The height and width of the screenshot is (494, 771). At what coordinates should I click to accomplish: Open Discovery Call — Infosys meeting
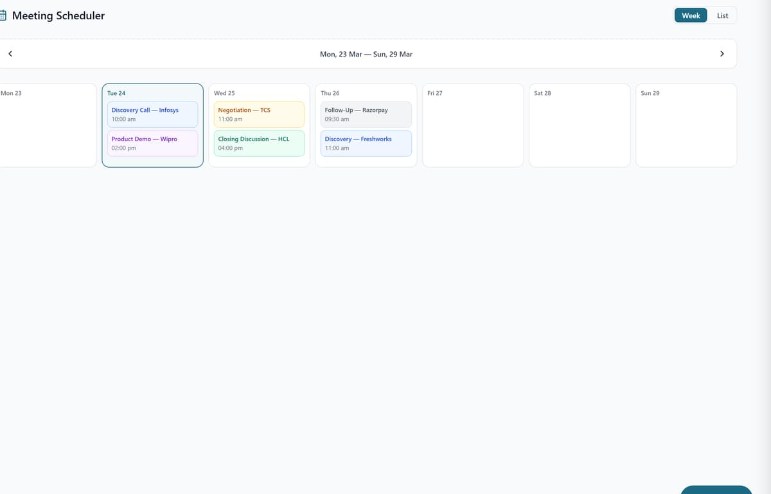point(153,114)
